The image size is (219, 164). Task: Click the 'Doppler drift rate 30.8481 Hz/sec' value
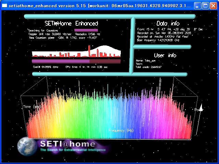click(50, 34)
